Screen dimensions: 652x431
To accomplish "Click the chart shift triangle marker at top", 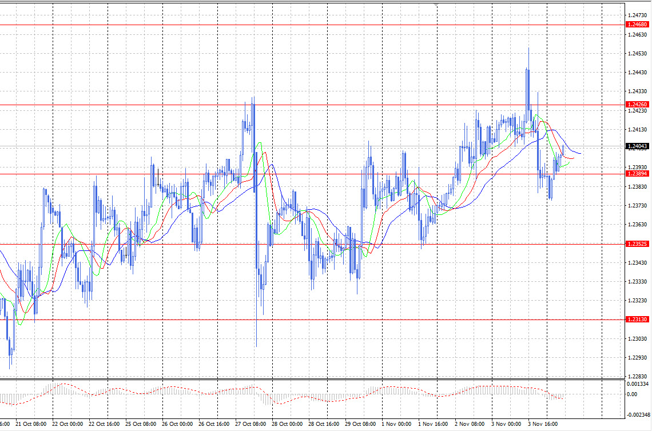I will [x=436, y=5].
